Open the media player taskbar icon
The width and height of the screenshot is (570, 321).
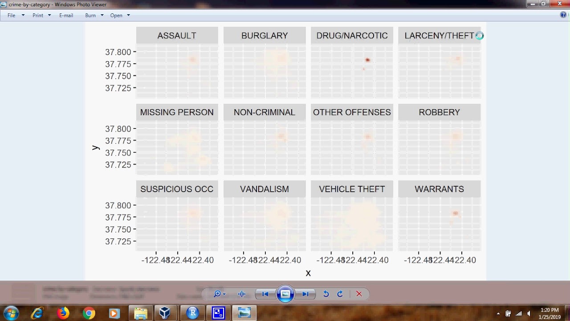pos(114,313)
